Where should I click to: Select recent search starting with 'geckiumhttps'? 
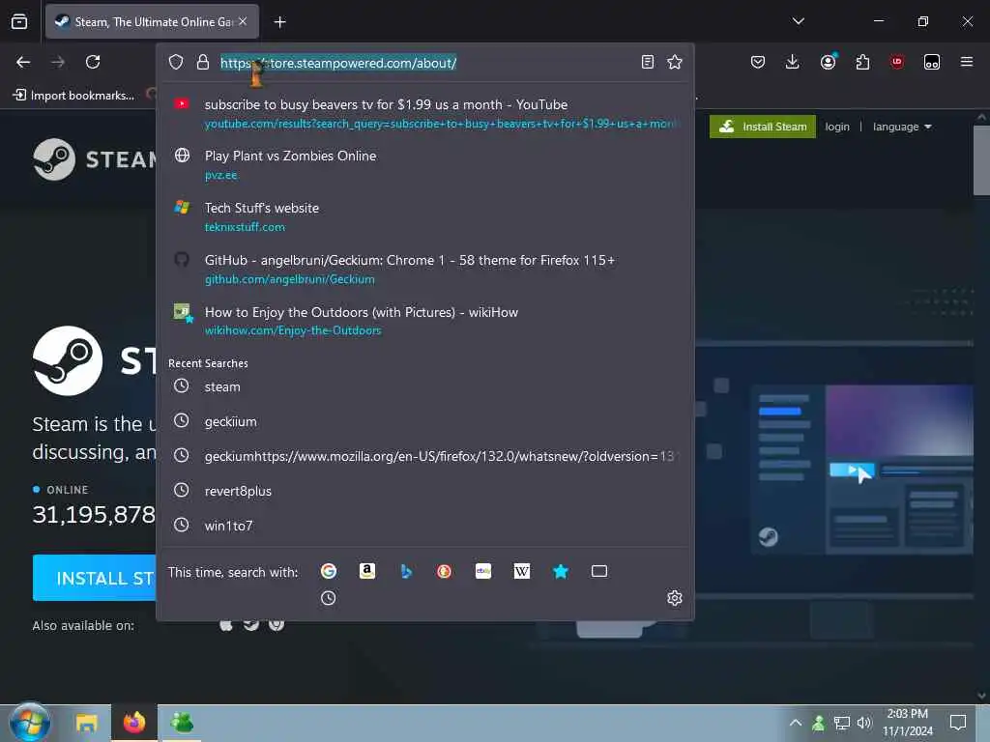coord(425,456)
